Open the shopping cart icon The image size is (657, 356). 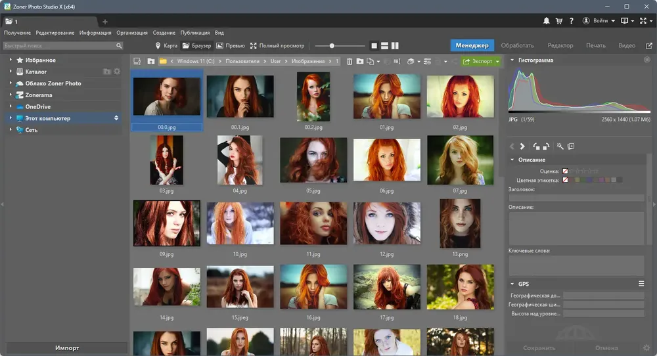pos(559,20)
